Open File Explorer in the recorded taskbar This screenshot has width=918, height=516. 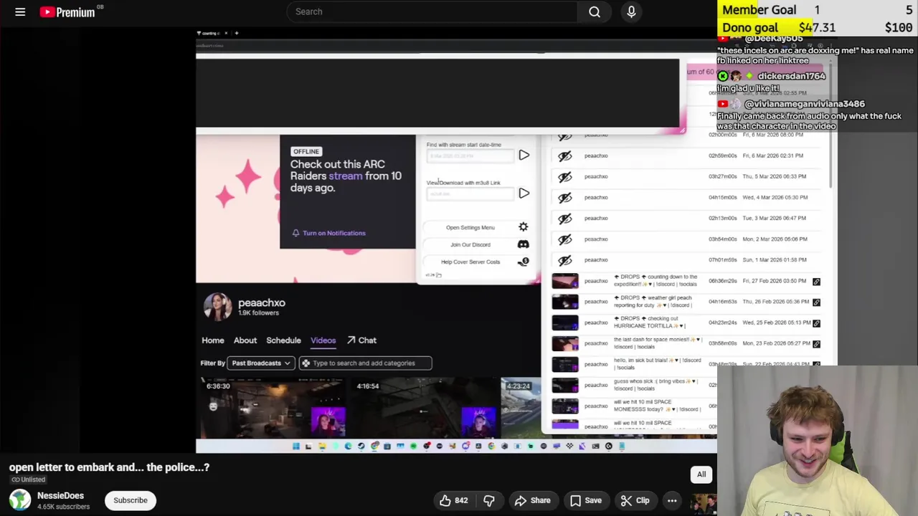(x=322, y=446)
